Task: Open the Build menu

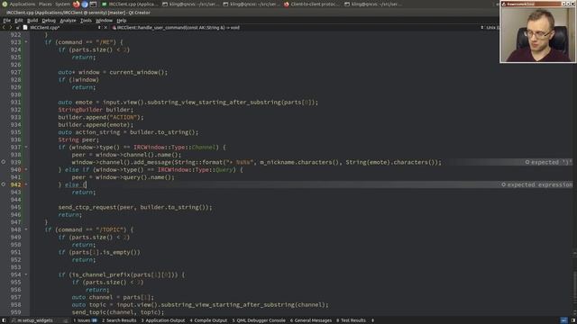Action: (32, 20)
